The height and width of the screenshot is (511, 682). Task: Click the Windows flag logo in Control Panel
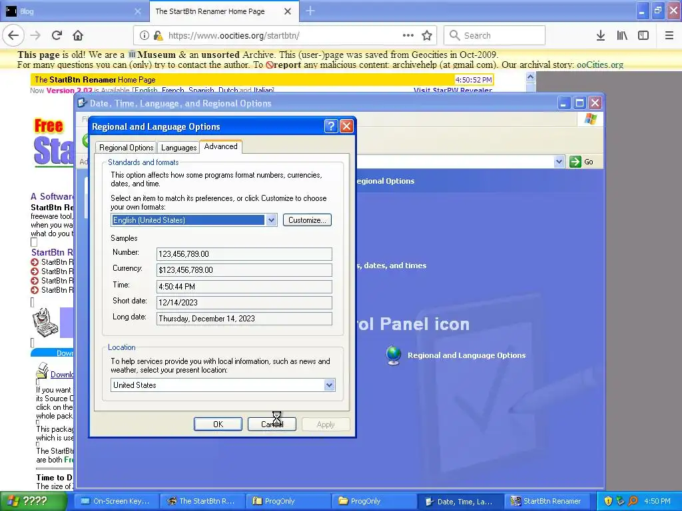pyautogui.click(x=591, y=118)
